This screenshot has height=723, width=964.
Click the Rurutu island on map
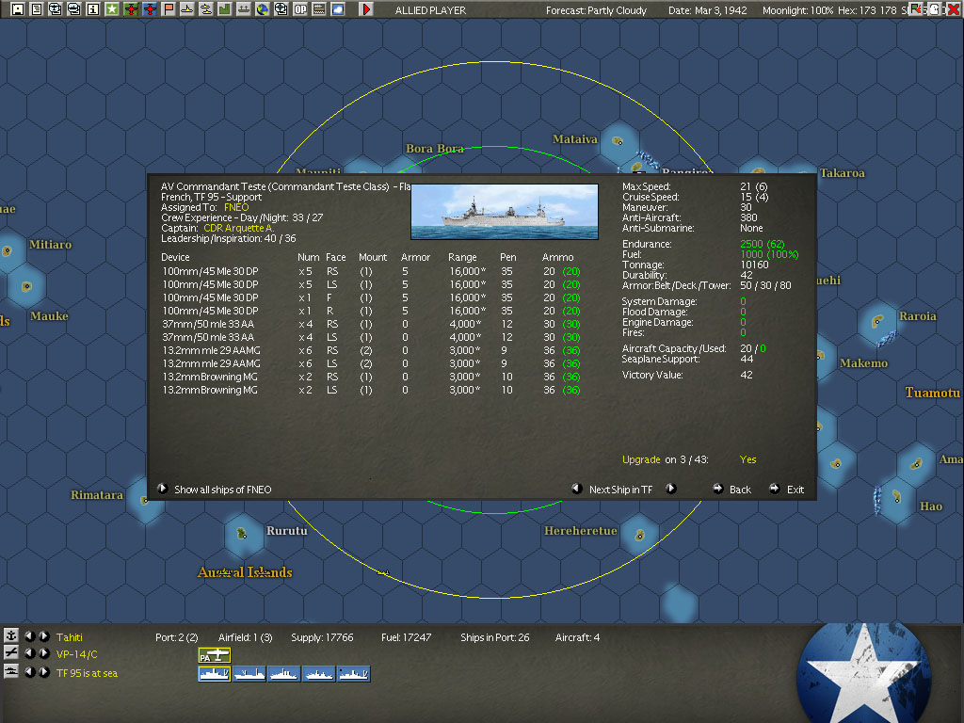point(242,533)
